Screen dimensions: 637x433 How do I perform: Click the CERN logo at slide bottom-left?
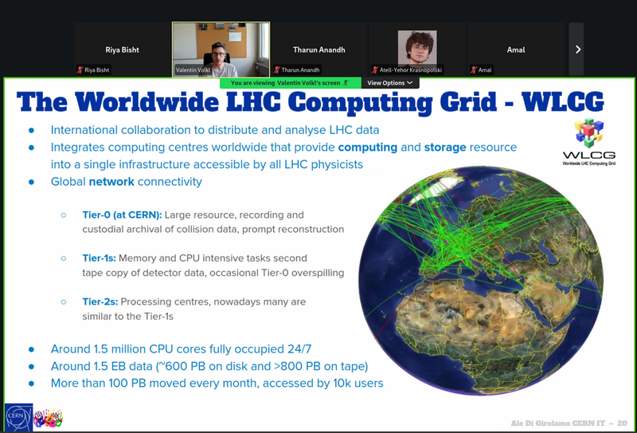[x=18, y=416]
